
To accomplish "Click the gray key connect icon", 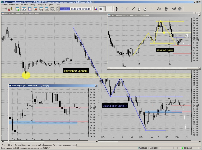I will [x=5, y=9].
